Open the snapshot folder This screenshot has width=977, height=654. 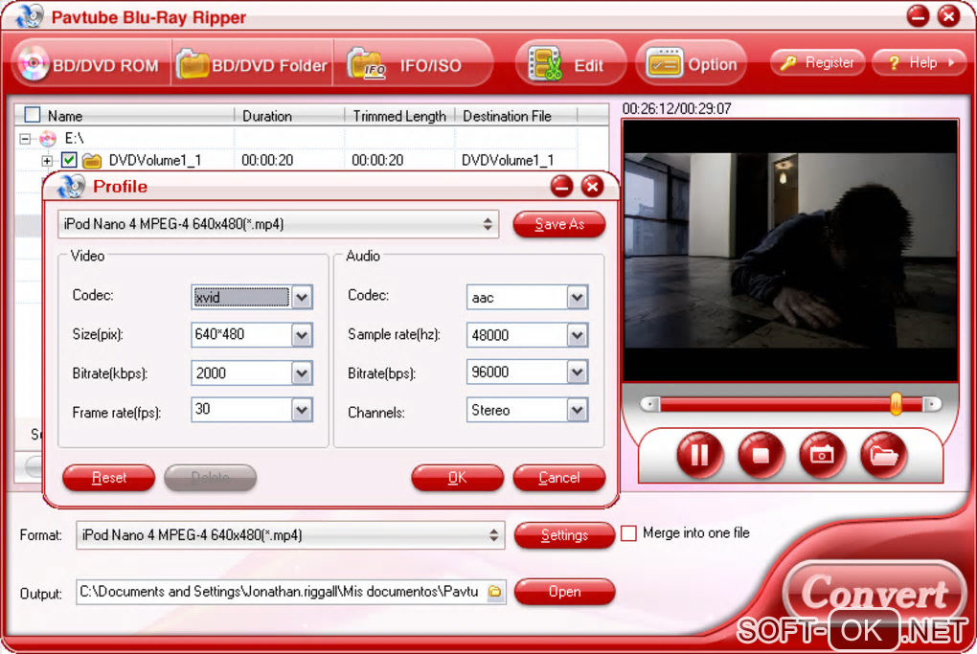[883, 455]
